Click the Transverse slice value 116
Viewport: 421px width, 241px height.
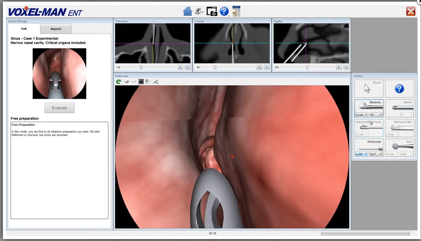click(x=118, y=67)
